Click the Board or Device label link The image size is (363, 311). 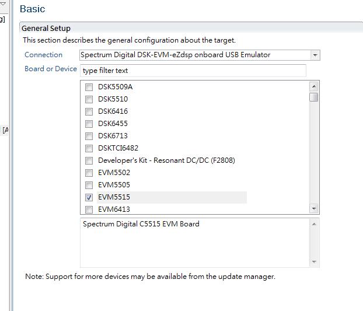click(51, 69)
